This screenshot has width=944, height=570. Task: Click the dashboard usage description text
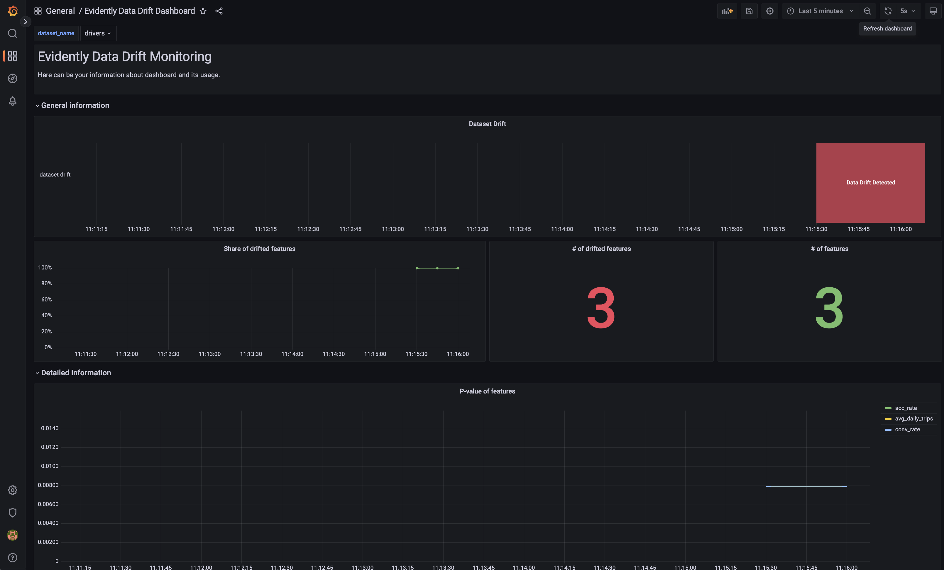tap(129, 75)
